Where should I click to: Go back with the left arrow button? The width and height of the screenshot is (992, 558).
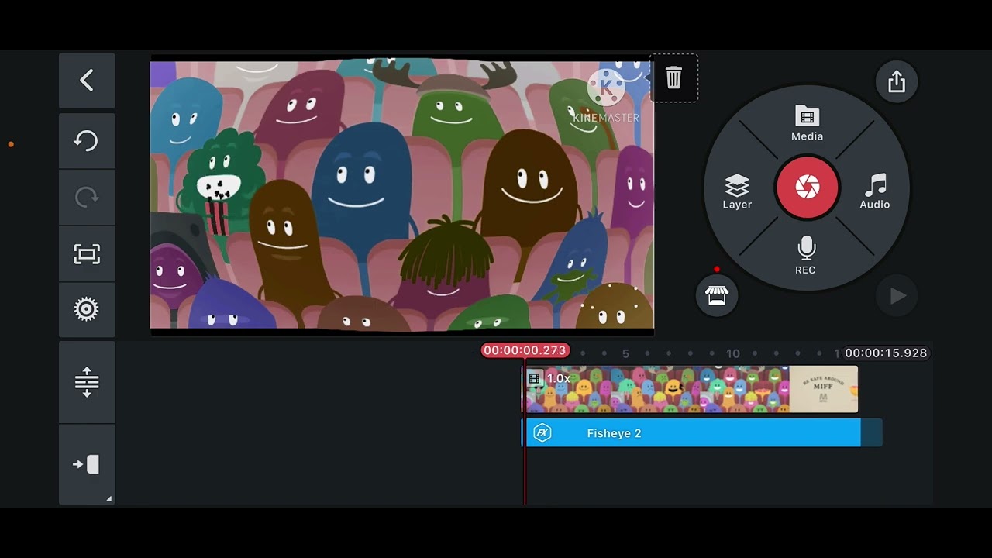tap(87, 81)
